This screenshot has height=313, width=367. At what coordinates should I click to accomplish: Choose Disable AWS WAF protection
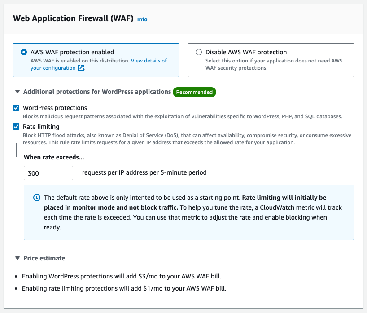coord(198,52)
